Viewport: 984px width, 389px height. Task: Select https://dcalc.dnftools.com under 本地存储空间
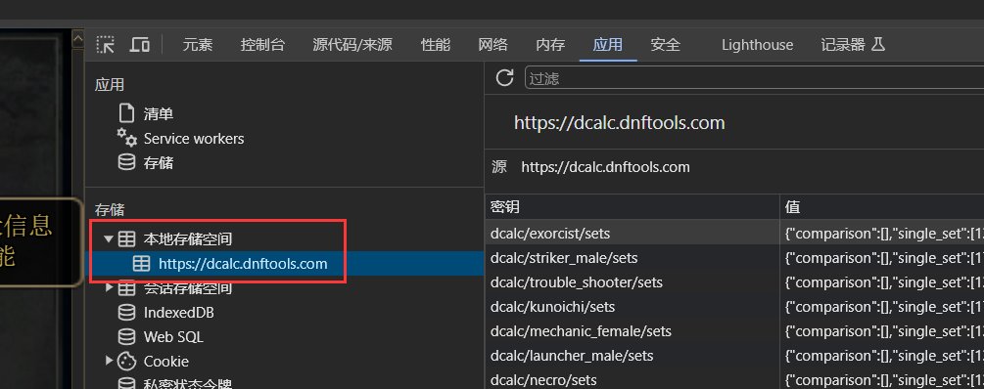(243, 264)
